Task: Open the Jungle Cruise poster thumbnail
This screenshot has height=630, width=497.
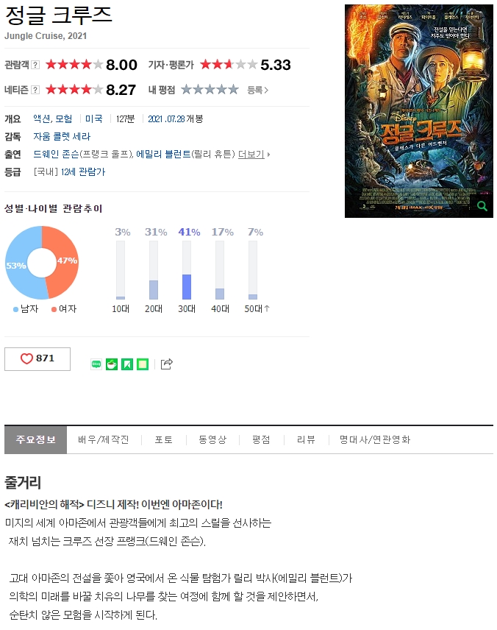Action: coord(419,111)
